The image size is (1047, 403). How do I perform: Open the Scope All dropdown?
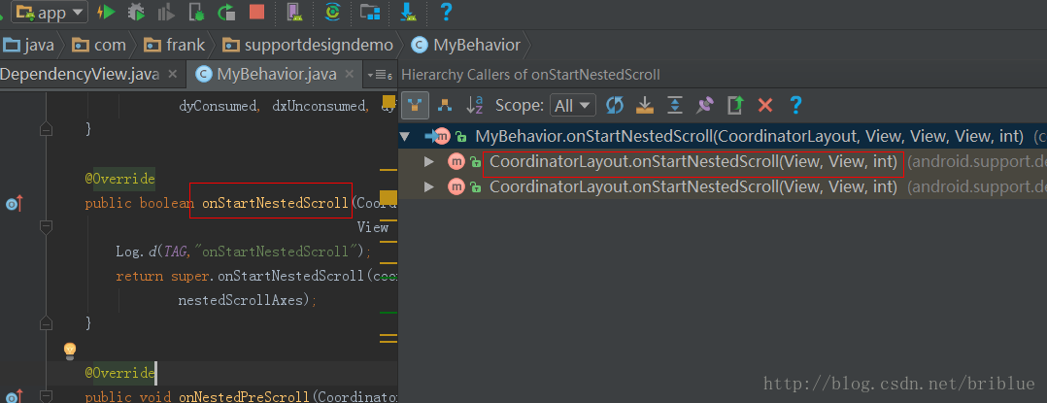coord(572,105)
